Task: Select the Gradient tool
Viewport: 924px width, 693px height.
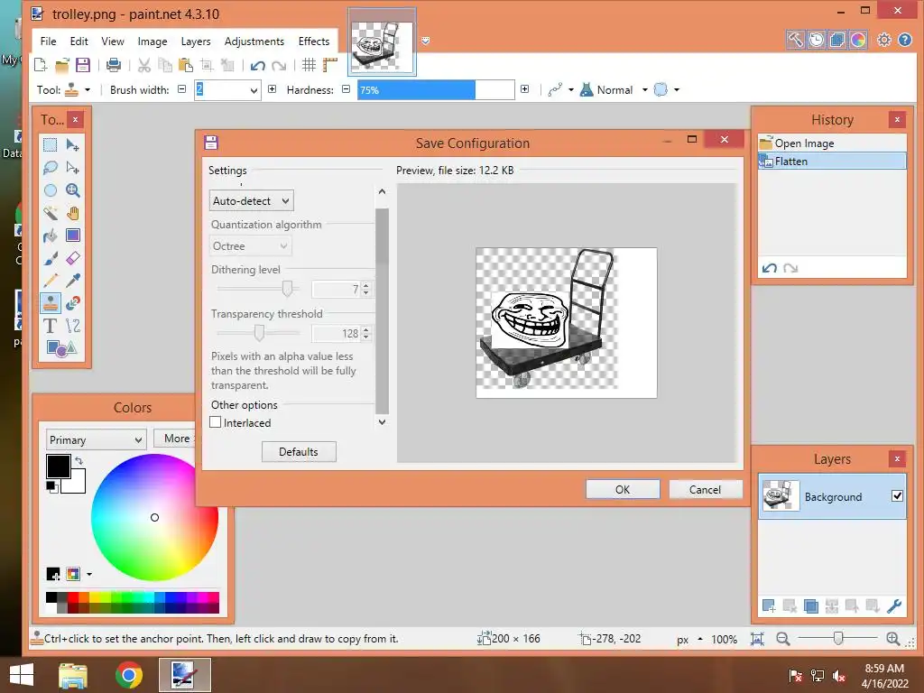Action: point(72,236)
